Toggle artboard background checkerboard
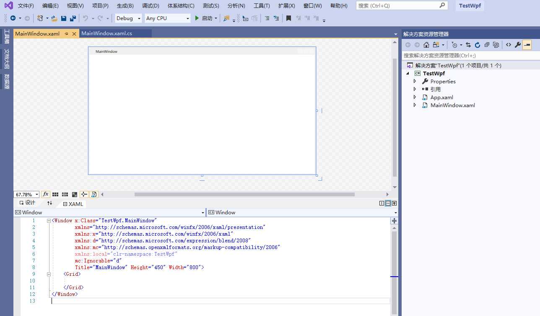 [x=75, y=194]
